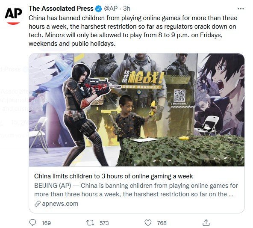Click the 169 replies count
The width and height of the screenshot is (253, 228).
click(46, 223)
